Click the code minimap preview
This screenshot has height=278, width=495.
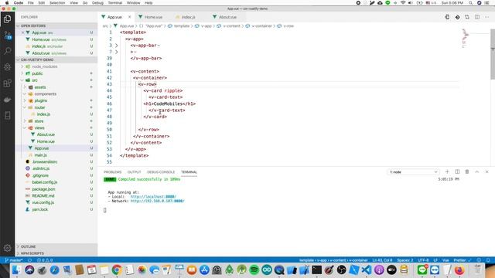point(466,38)
